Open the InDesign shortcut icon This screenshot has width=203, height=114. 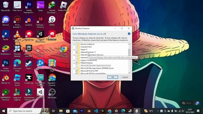[40, 22]
